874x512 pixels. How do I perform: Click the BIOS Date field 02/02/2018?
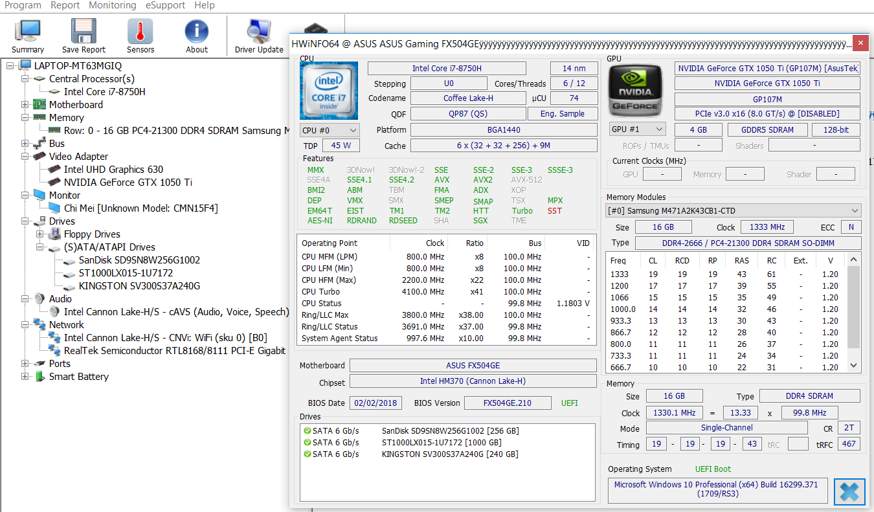click(x=377, y=403)
